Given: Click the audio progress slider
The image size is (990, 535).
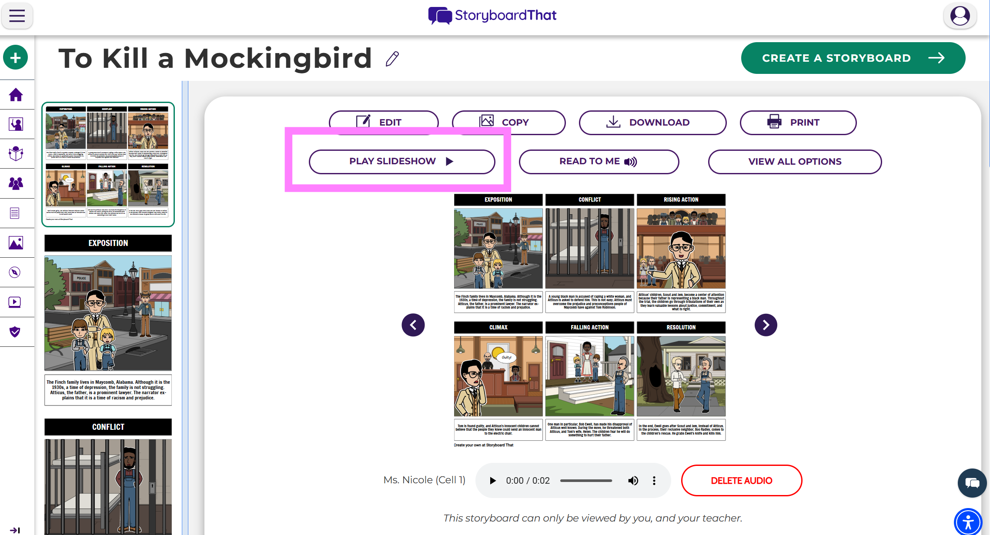Looking at the screenshot, I should (585, 481).
